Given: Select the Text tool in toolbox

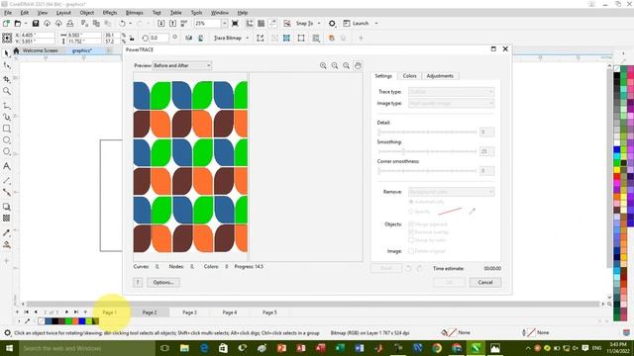Looking at the screenshot, I should (x=7, y=166).
